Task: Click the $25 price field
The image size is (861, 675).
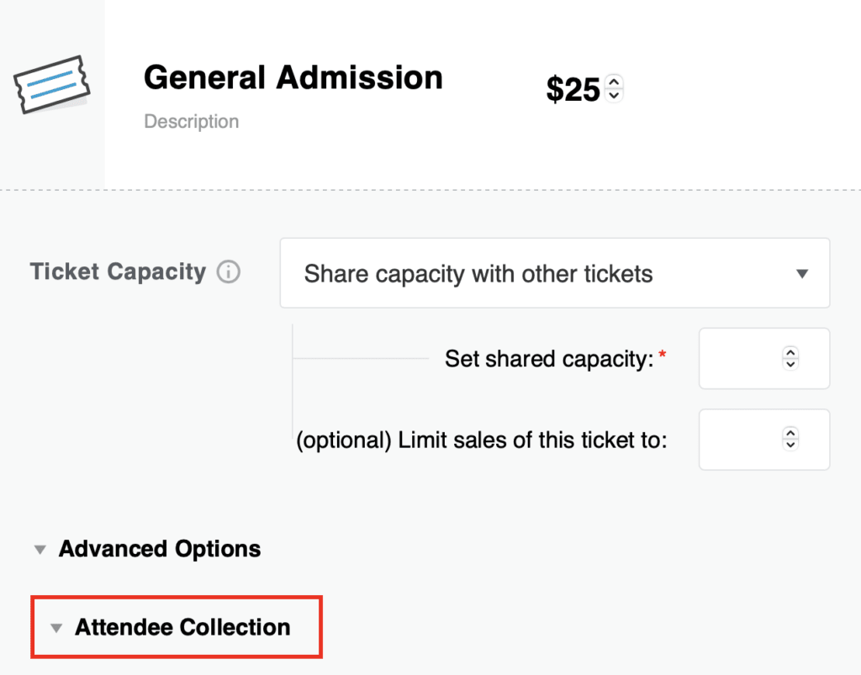Action: point(573,89)
